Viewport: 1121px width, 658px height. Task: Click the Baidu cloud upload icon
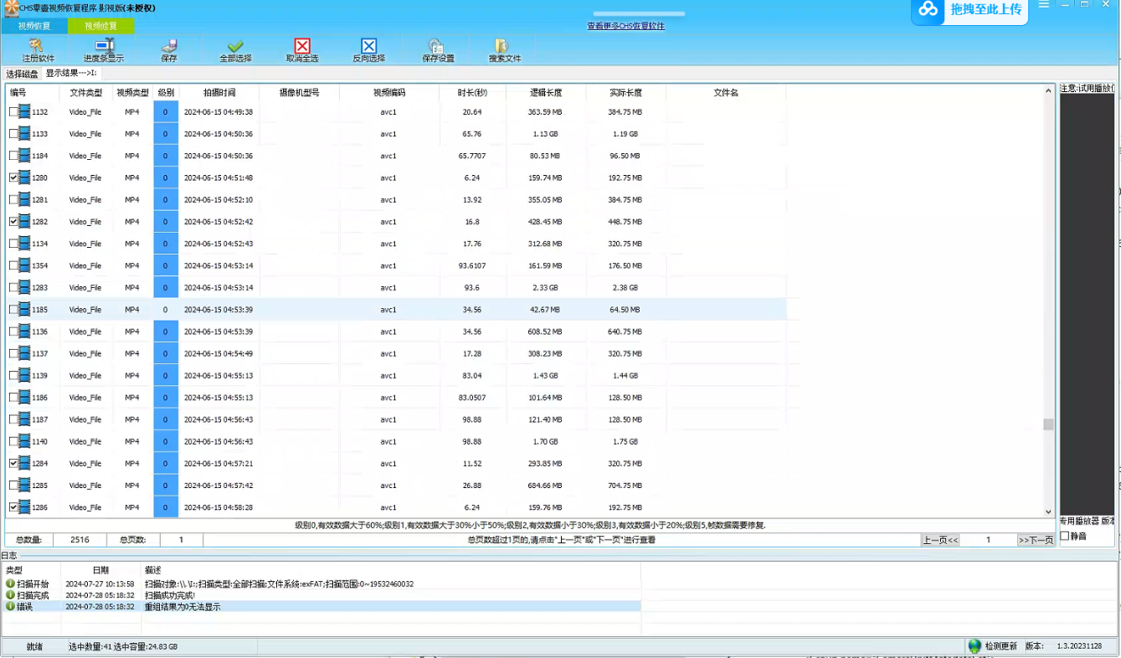point(928,9)
